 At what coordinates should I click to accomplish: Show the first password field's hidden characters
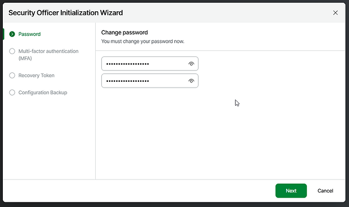[x=191, y=64]
